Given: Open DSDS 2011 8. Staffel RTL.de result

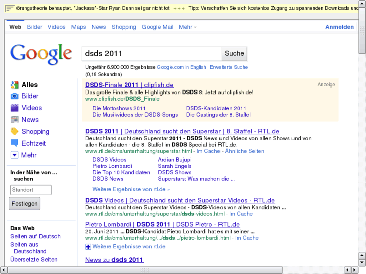Looking at the screenshot, I should tap(182, 131).
